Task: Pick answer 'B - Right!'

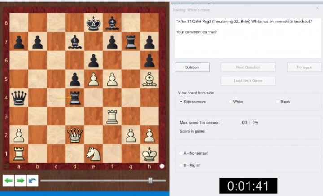Action: click(x=181, y=165)
